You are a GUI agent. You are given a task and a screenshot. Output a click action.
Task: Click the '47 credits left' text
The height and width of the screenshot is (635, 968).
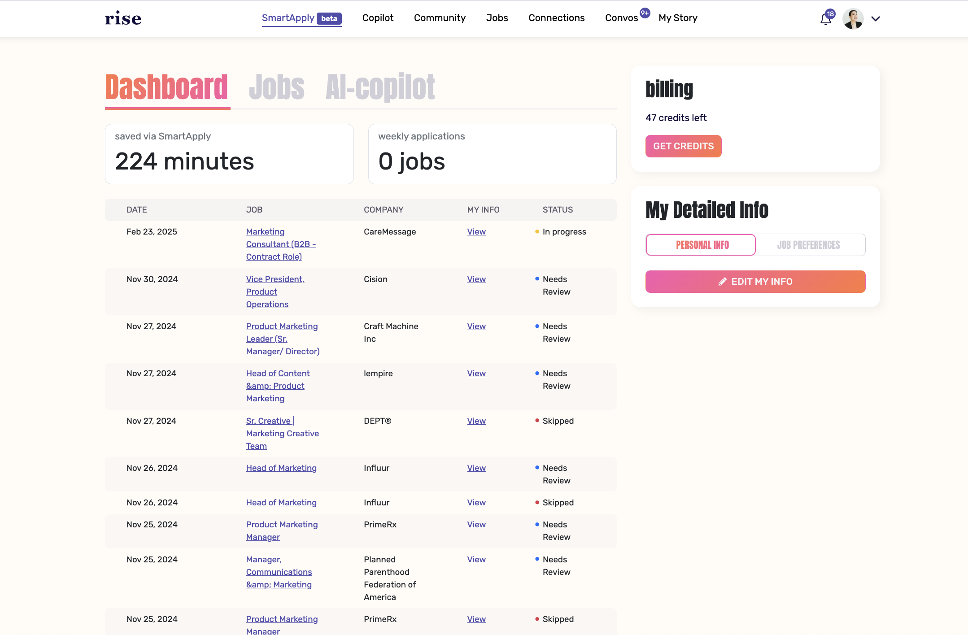click(676, 118)
